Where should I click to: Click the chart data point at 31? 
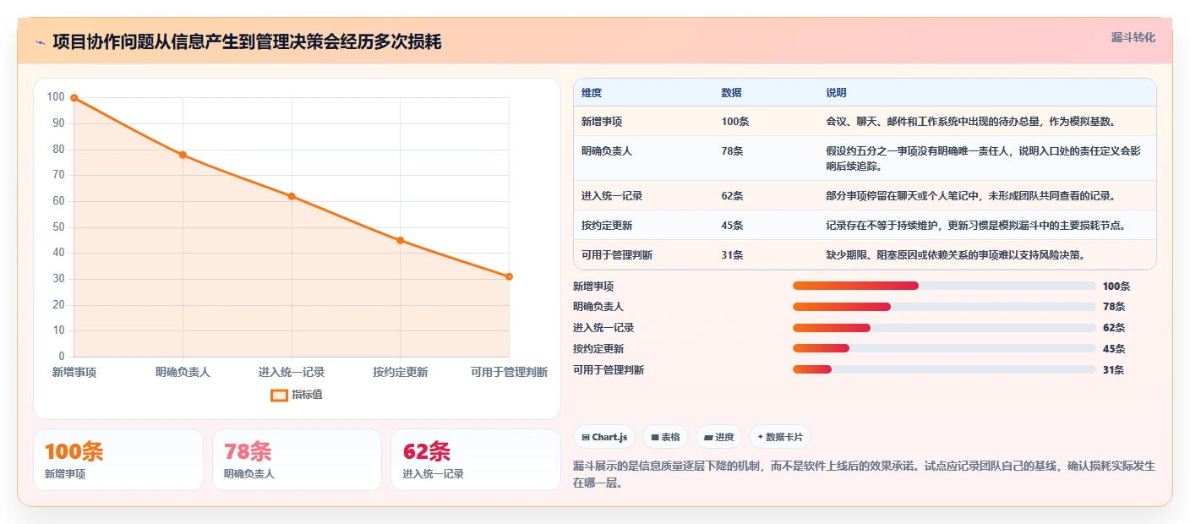(509, 276)
